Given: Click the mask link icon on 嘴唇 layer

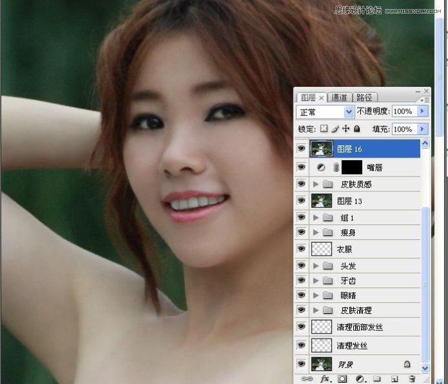Looking at the screenshot, I should pyautogui.click(x=336, y=167).
